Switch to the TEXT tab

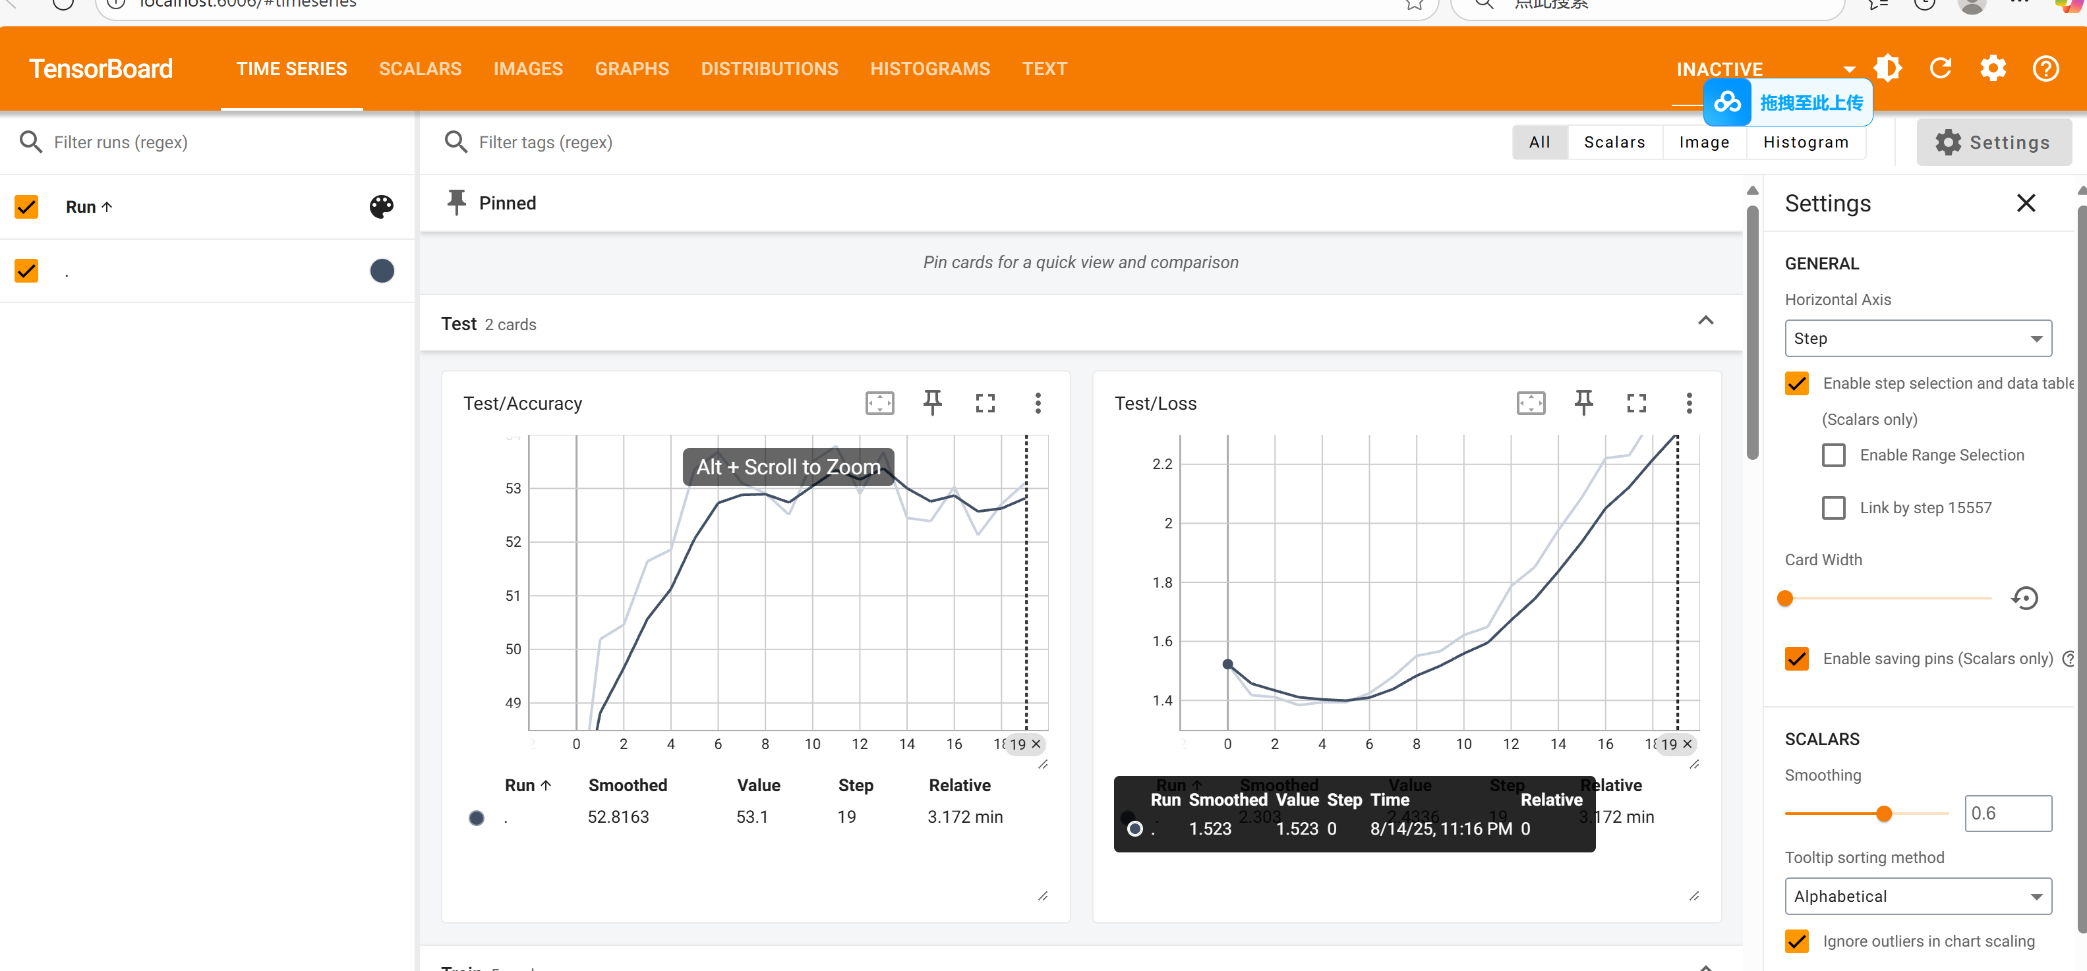1044,69
